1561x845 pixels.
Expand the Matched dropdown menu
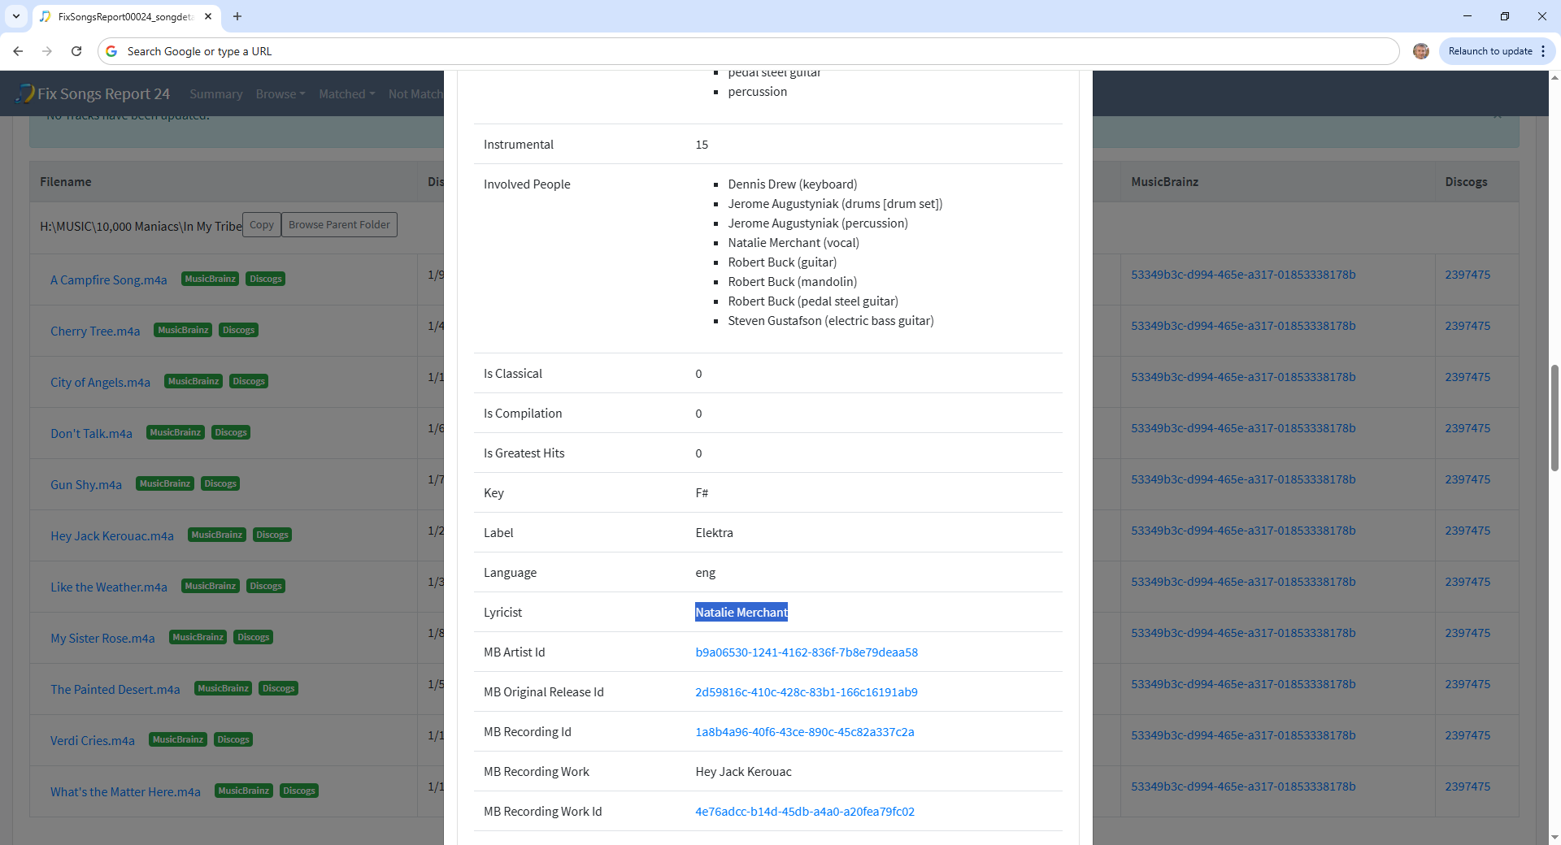pos(346,94)
